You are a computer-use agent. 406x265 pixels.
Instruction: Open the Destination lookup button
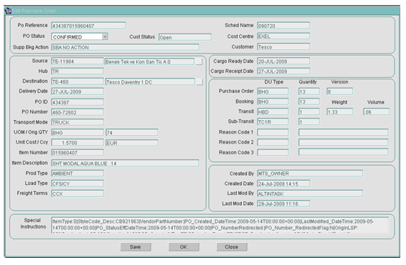pos(200,82)
